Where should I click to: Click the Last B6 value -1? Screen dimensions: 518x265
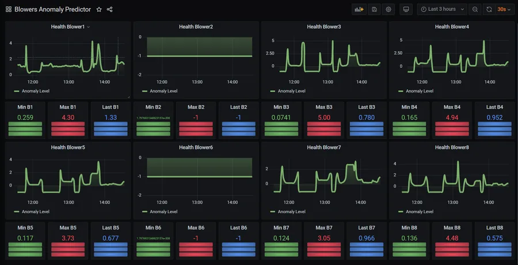[238, 238]
